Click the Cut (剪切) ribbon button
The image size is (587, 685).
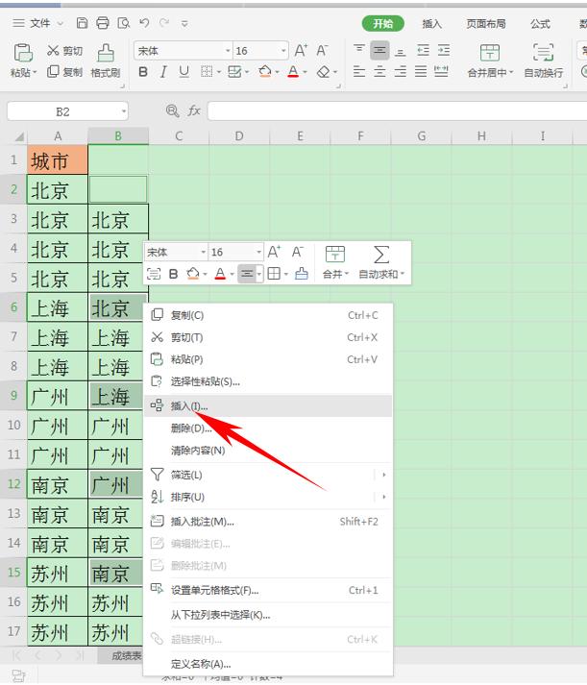[x=64, y=51]
